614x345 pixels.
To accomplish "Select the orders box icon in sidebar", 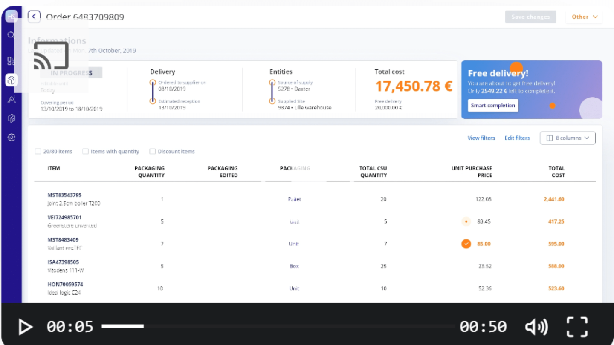I will coord(12,80).
